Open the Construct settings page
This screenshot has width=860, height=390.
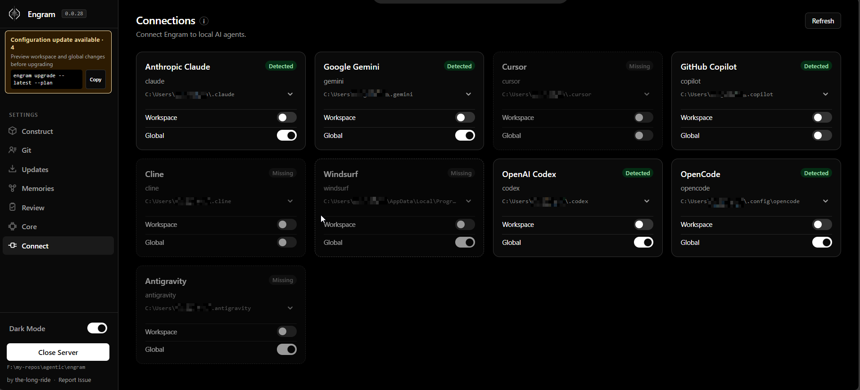pos(58,131)
